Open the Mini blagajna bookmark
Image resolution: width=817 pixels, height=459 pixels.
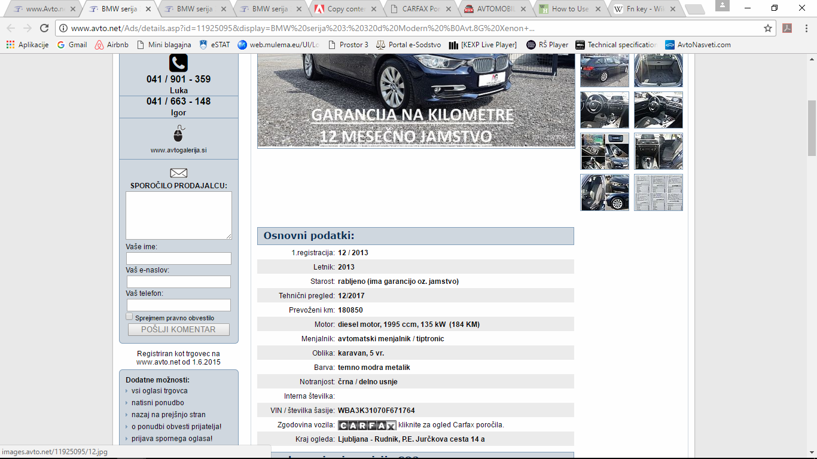pyautogui.click(x=164, y=45)
